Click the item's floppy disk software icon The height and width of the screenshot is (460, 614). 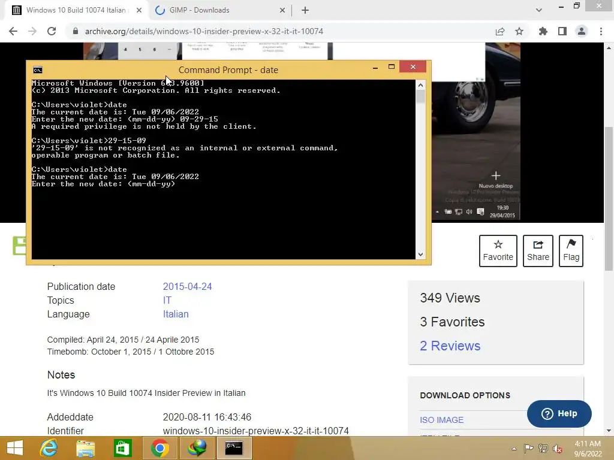pyautogui.click(x=19, y=246)
